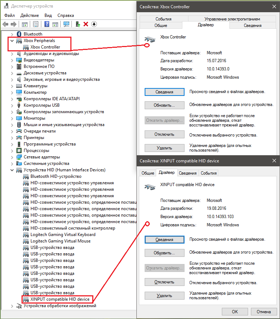Select Bluetooth HID-устройство in the tree
280x319 pixels.
(x=56, y=176)
